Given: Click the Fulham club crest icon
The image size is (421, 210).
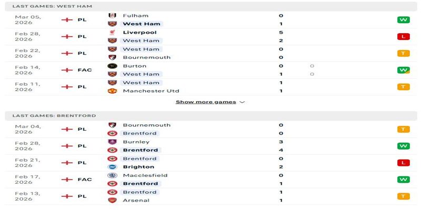Looking at the screenshot, I should pyautogui.click(x=112, y=16).
